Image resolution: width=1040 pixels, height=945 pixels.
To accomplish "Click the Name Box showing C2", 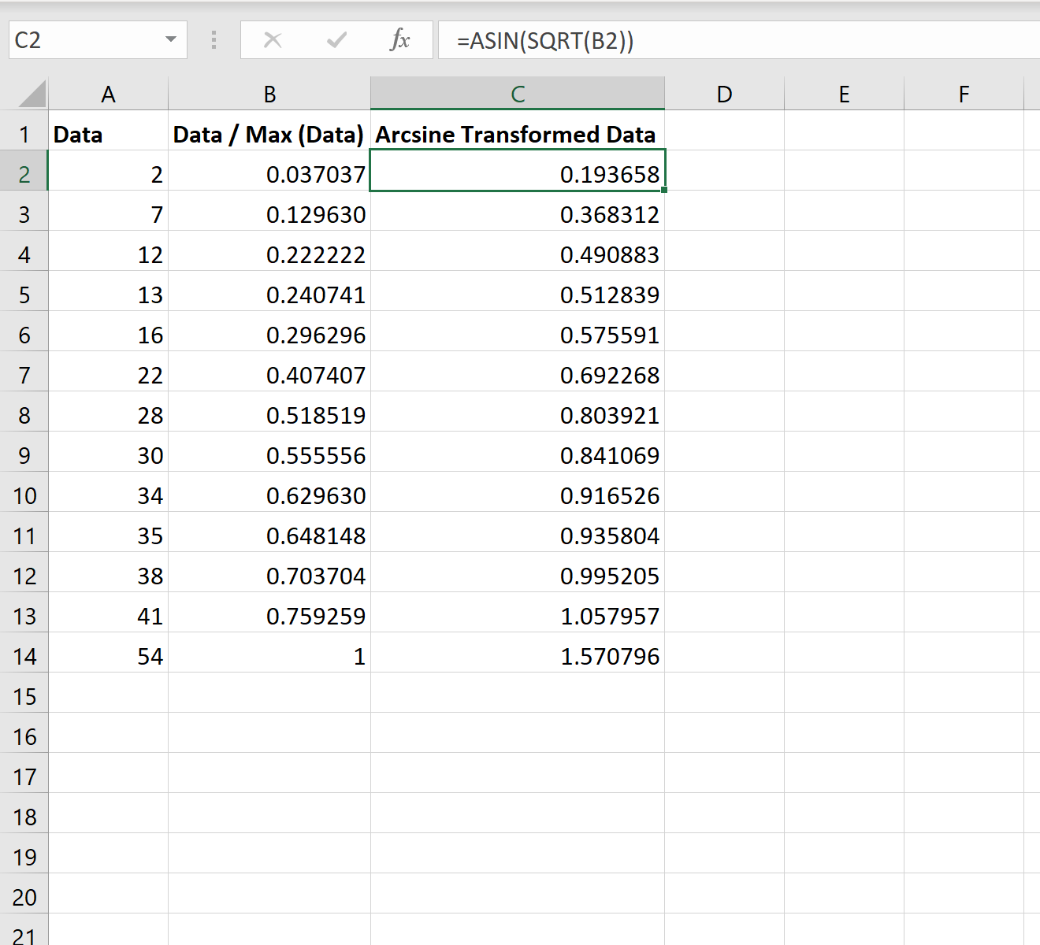I will [98, 40].
